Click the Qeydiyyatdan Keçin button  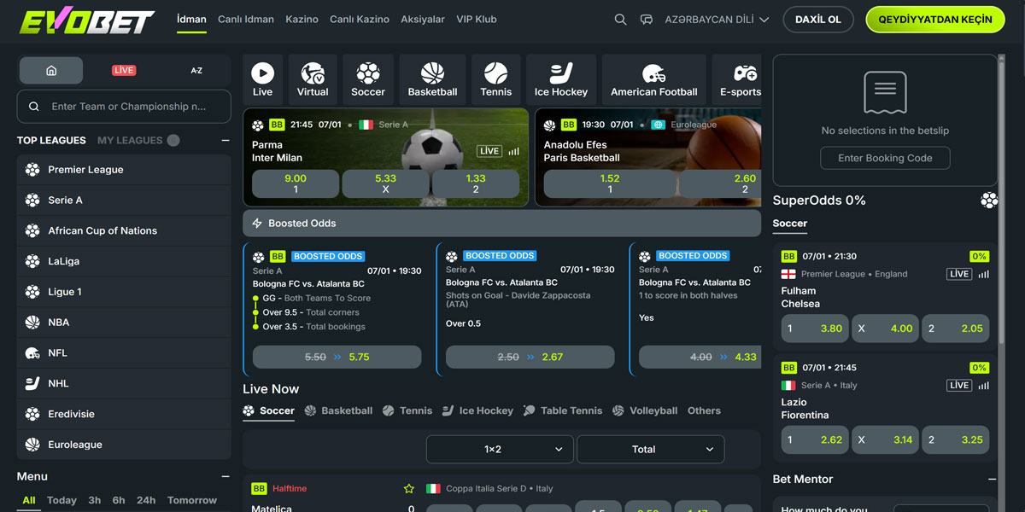tap(935, 20)
